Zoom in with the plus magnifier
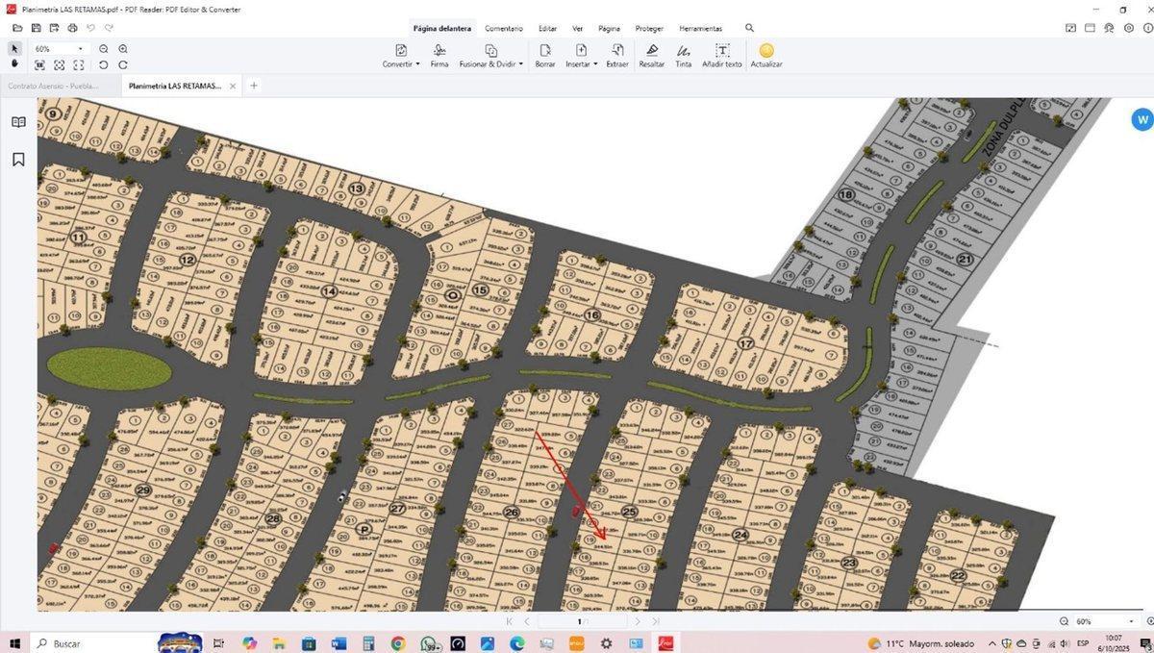 click(123, 49)
